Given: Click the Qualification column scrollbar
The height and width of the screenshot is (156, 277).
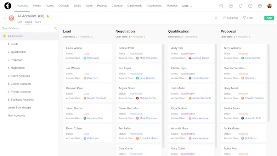Looking at the screenshot, I should point(216,96).
